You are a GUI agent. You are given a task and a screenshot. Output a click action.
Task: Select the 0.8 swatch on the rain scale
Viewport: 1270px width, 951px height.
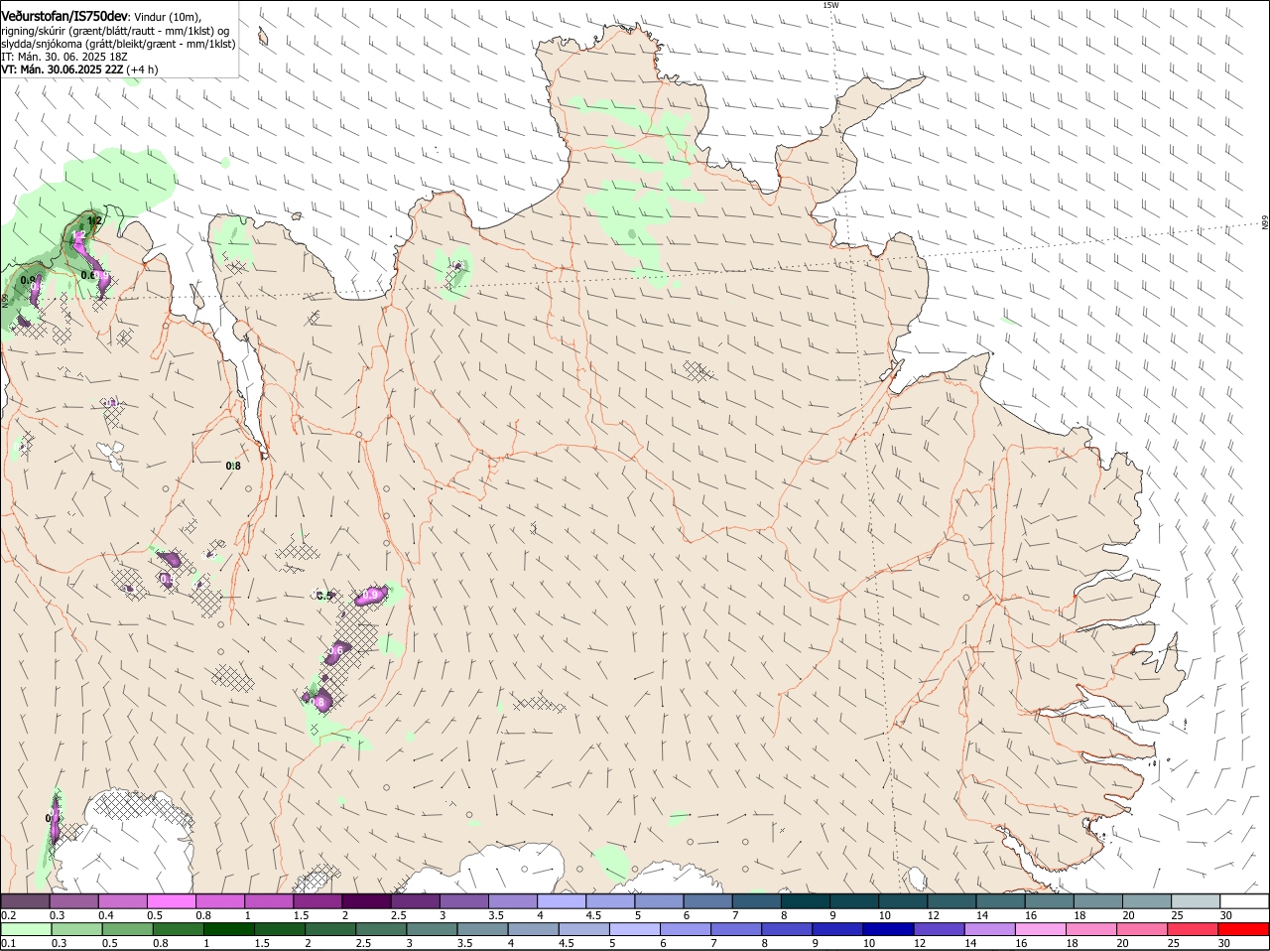[x=178, y=929]
